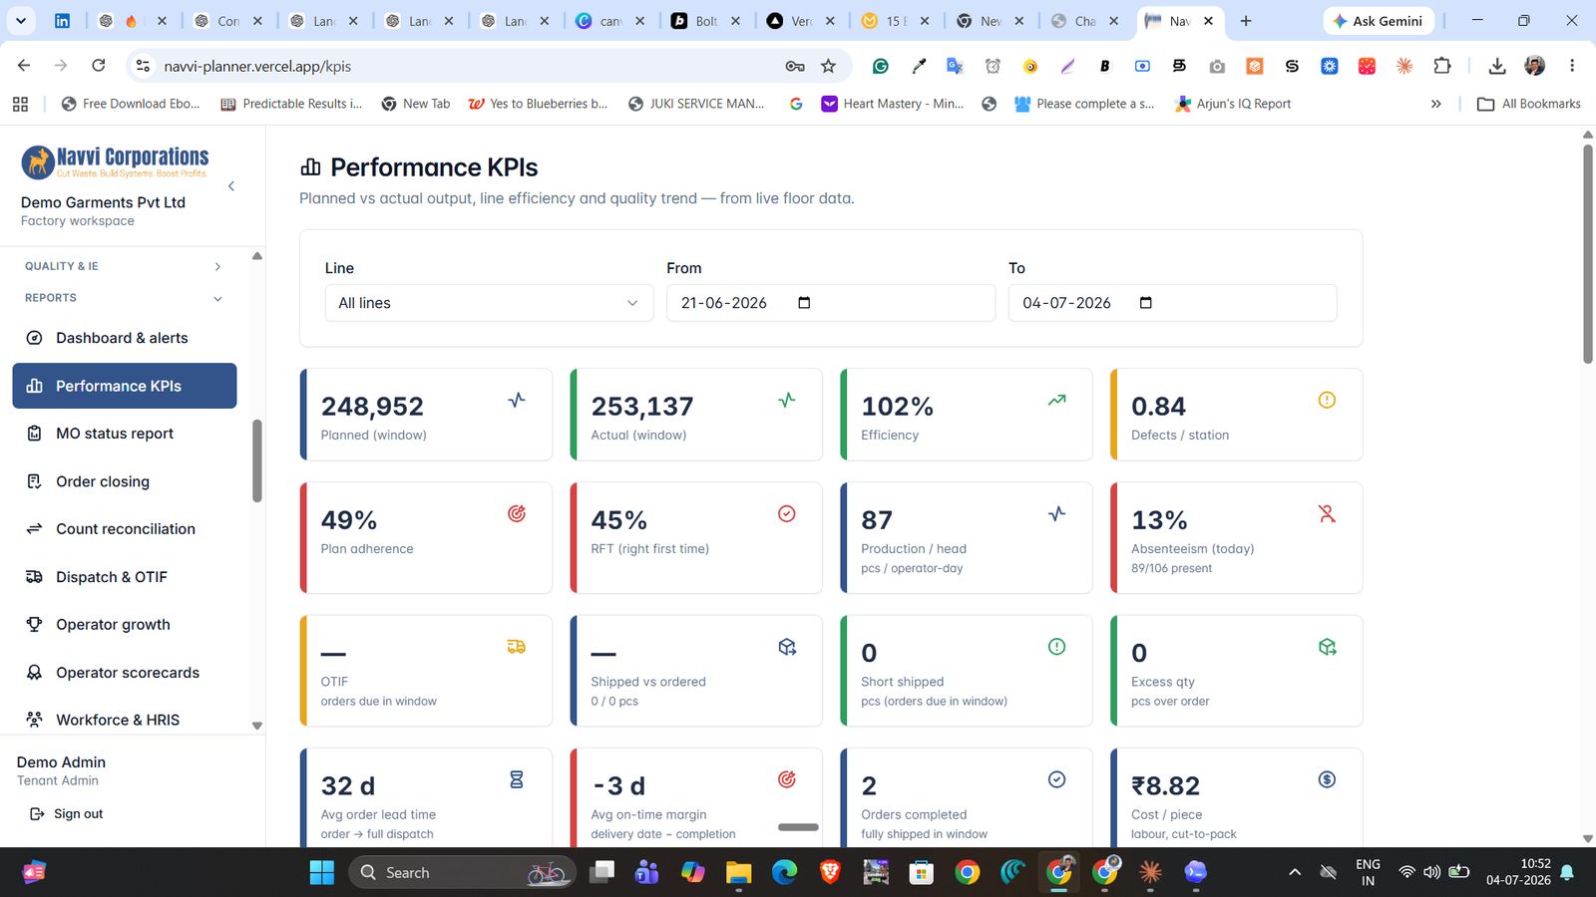The height and width of the screenshot is (897, 1596).
Task: Click the Ask Gemini button
Action: pos(1379,21)
